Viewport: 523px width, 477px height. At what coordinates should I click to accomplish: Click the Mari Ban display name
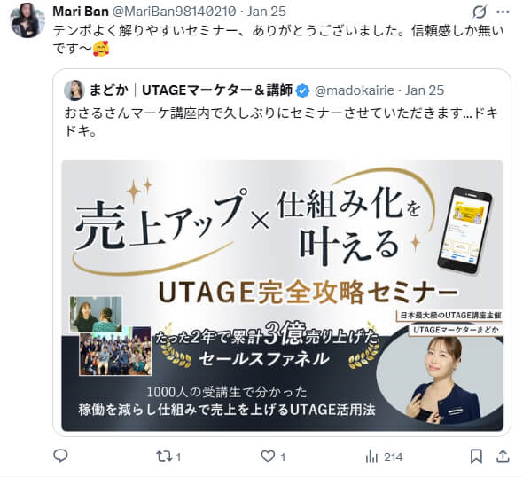(81, 12)
